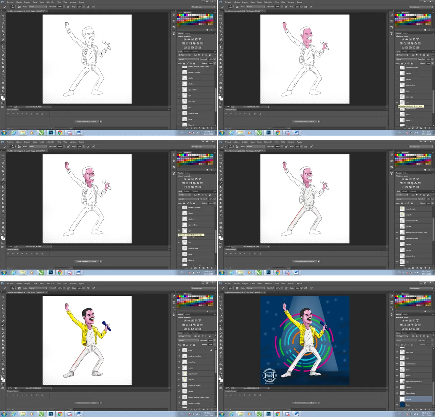Image resolution: width=435 pixels, height=417 pixels.
Task: Select Pen tool in screenshot with lineas layer
Action: [3, 352]
